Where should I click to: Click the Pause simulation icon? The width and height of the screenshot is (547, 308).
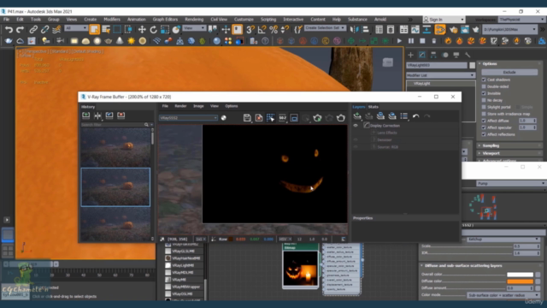(411, 41)
